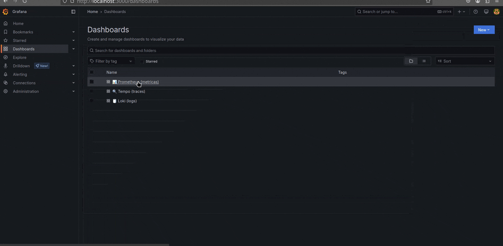
Task: Open the help icon in top bar
Action: coord(475,12)
